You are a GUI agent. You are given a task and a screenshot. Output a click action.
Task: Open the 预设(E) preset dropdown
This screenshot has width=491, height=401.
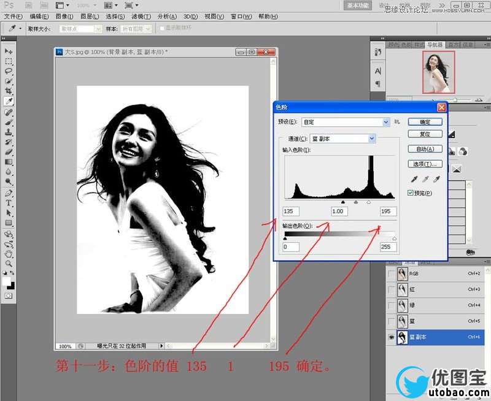tap(386, 122)
